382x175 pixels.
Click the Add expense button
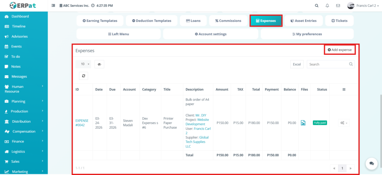point(339,50)
